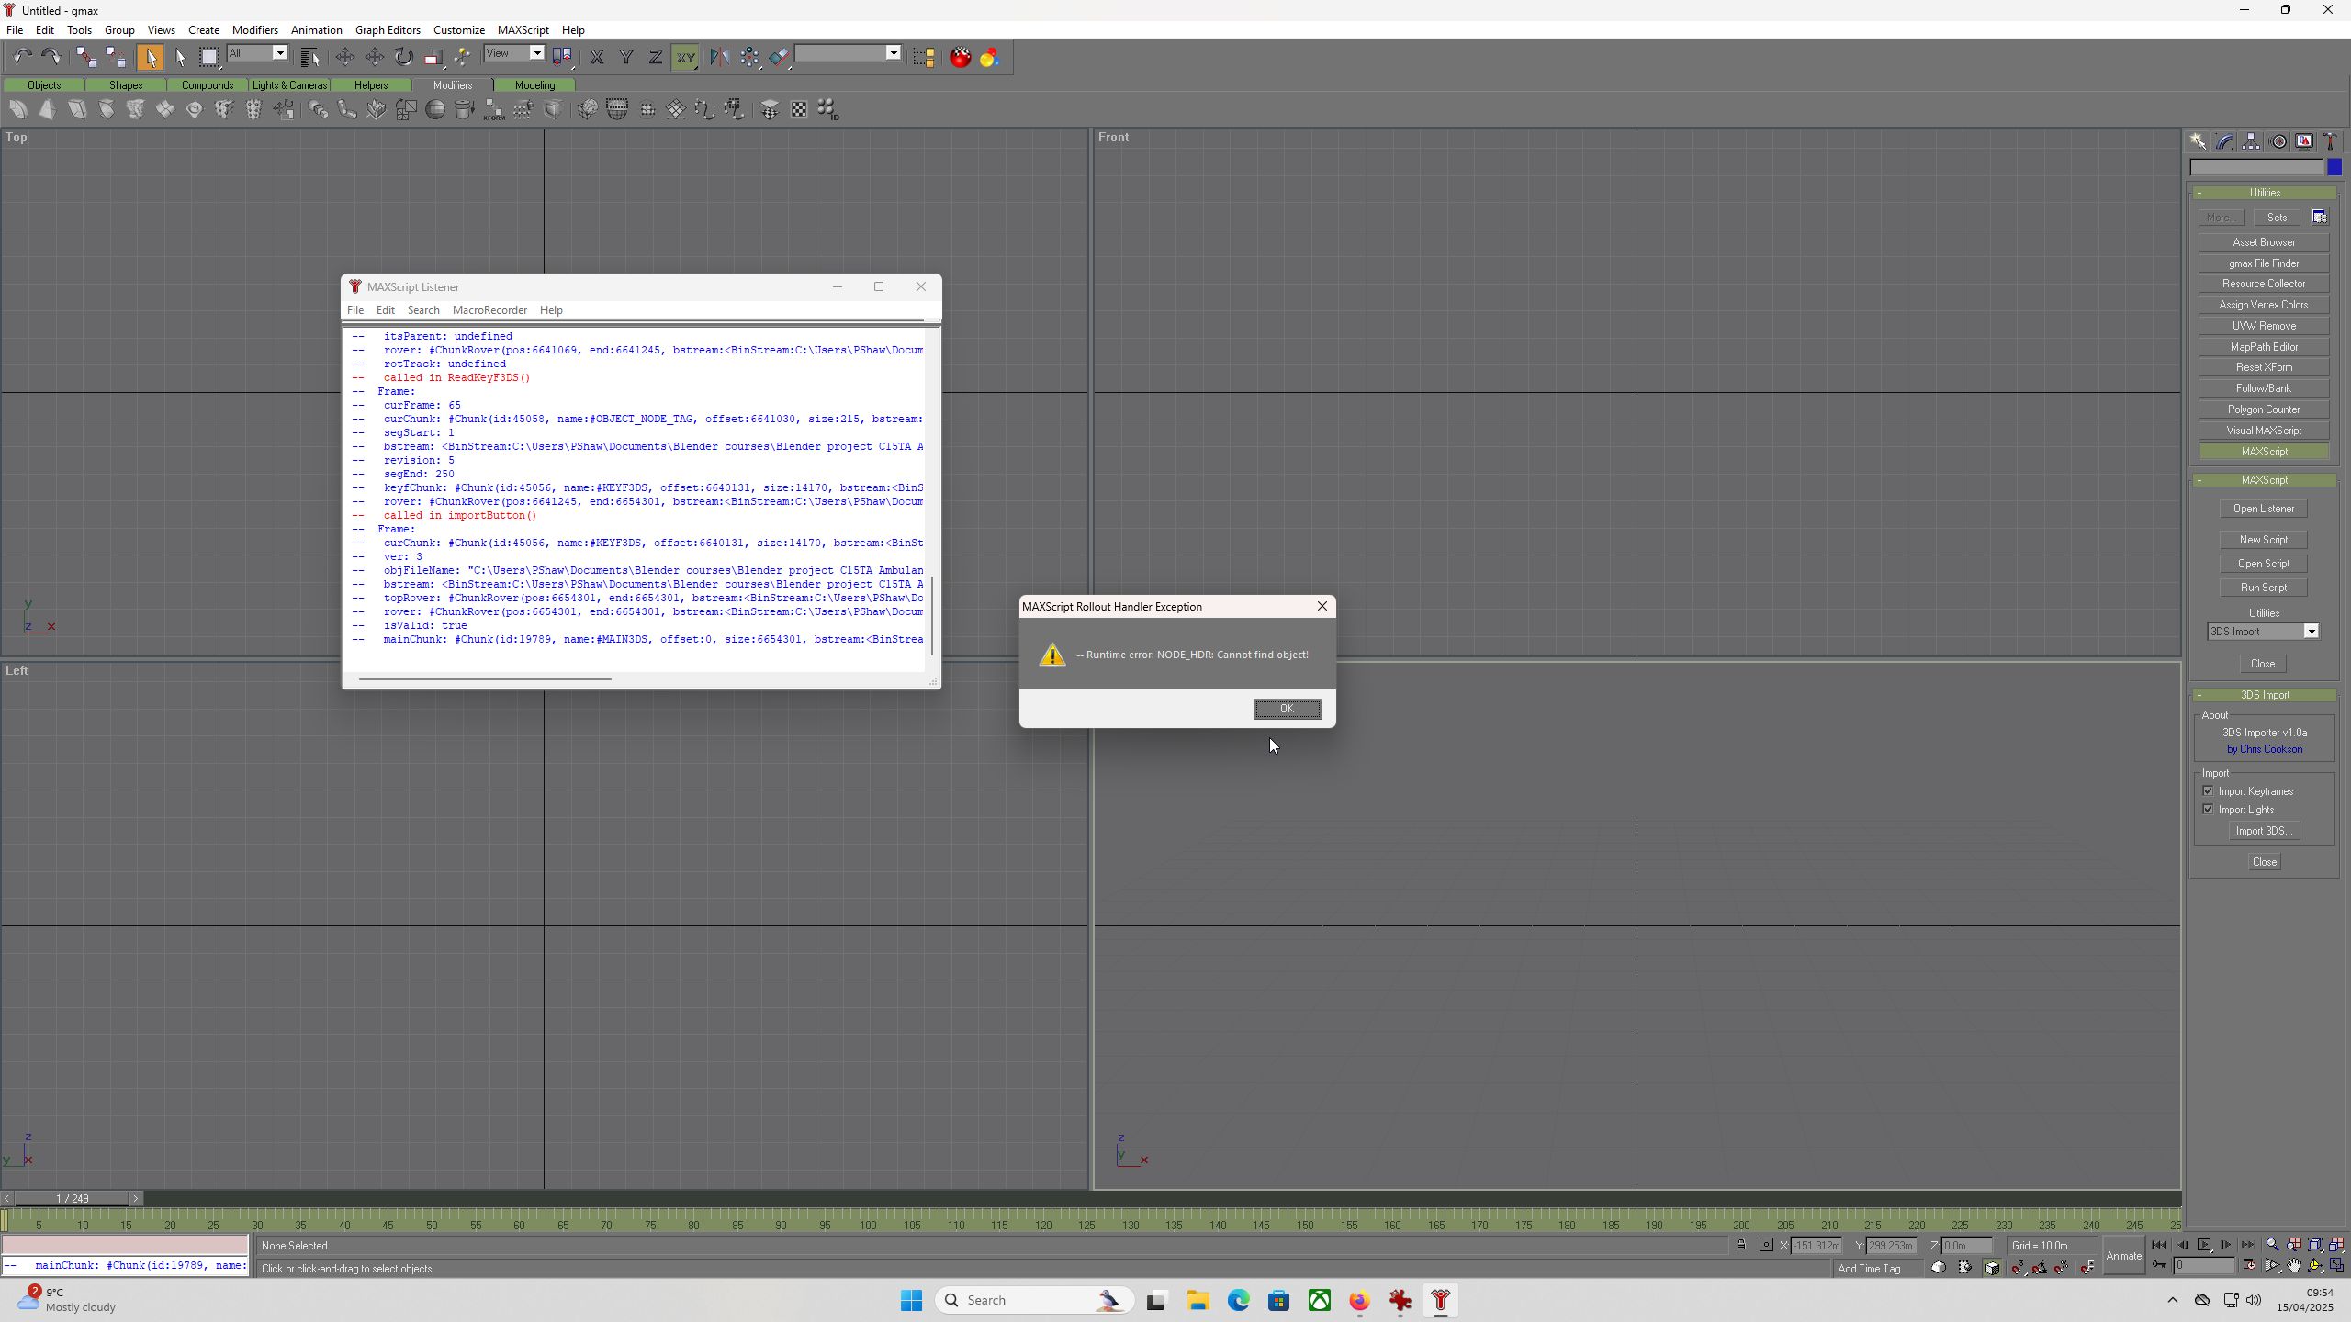Switch to the Lights & Cameras tab
This screenshot has width=2351, height=1322.
point(291,84)
